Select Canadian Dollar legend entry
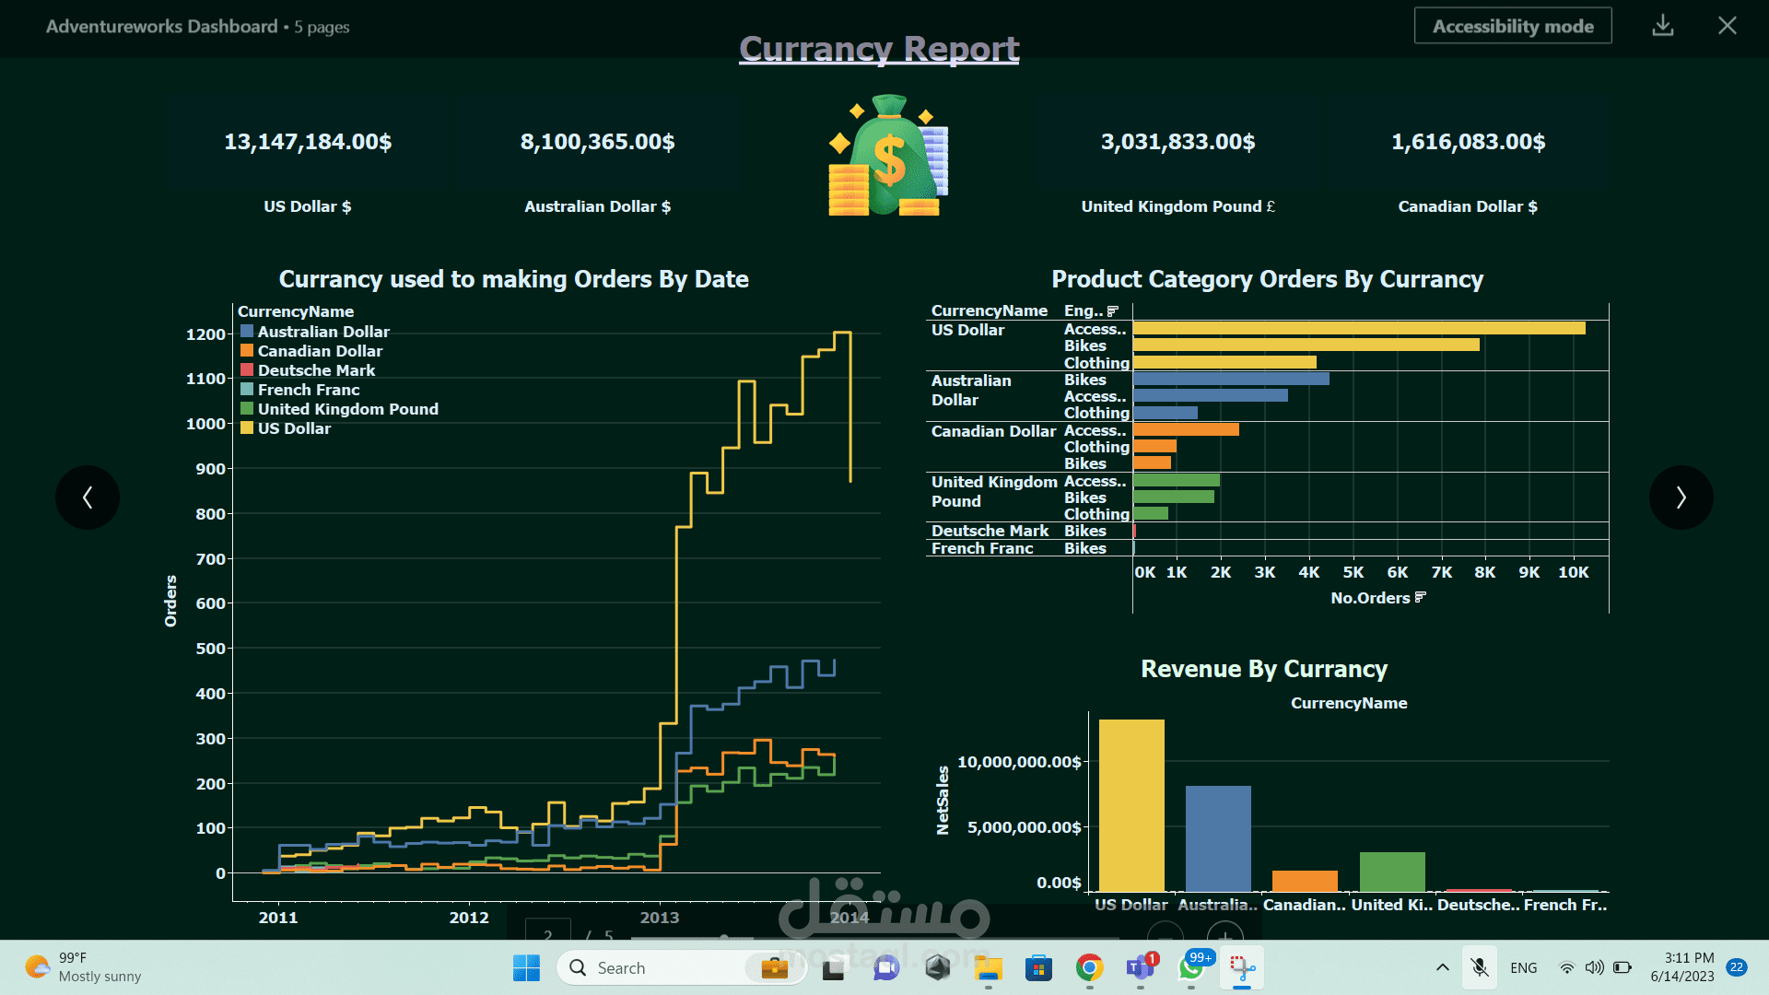 [x=320, y=351]
